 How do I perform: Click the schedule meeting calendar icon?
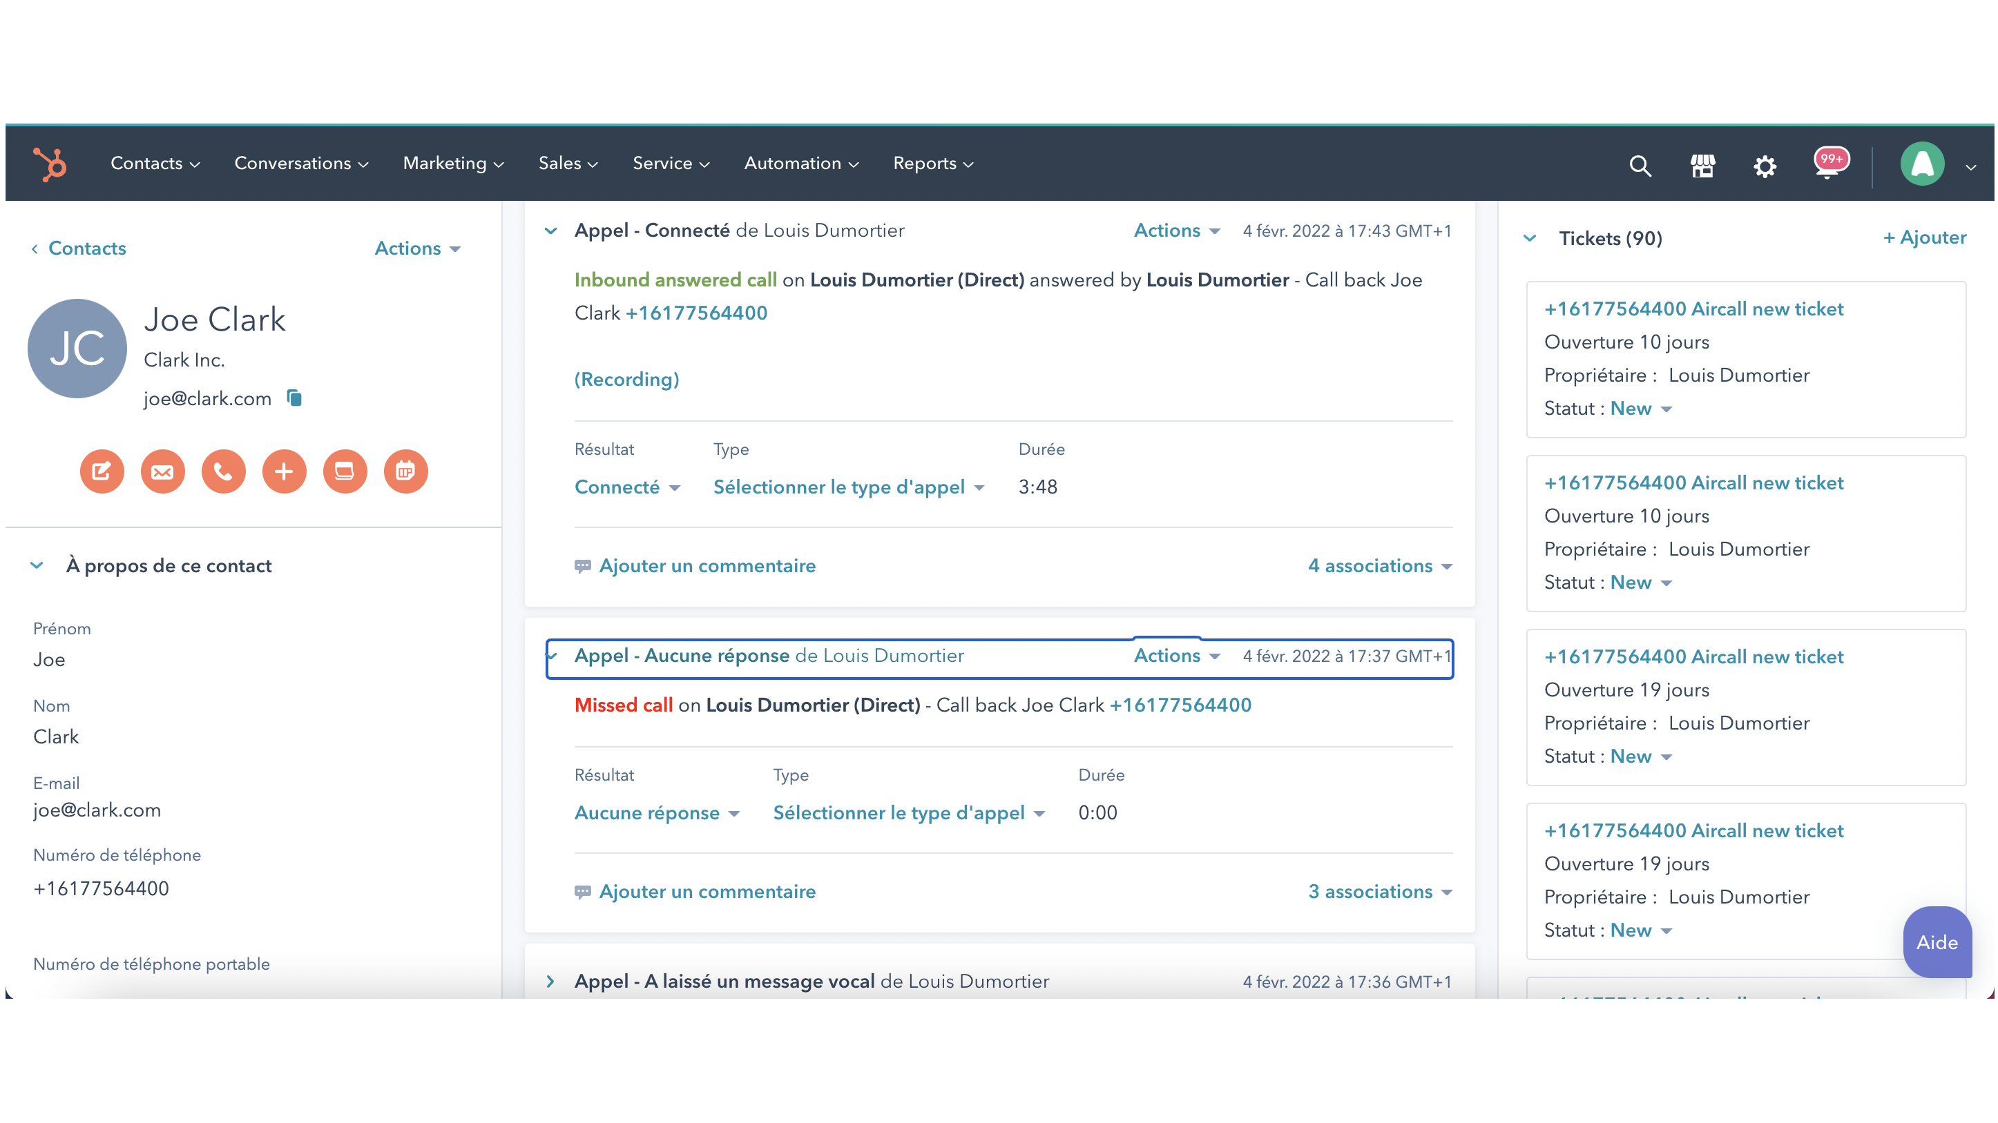pos(405,471)
